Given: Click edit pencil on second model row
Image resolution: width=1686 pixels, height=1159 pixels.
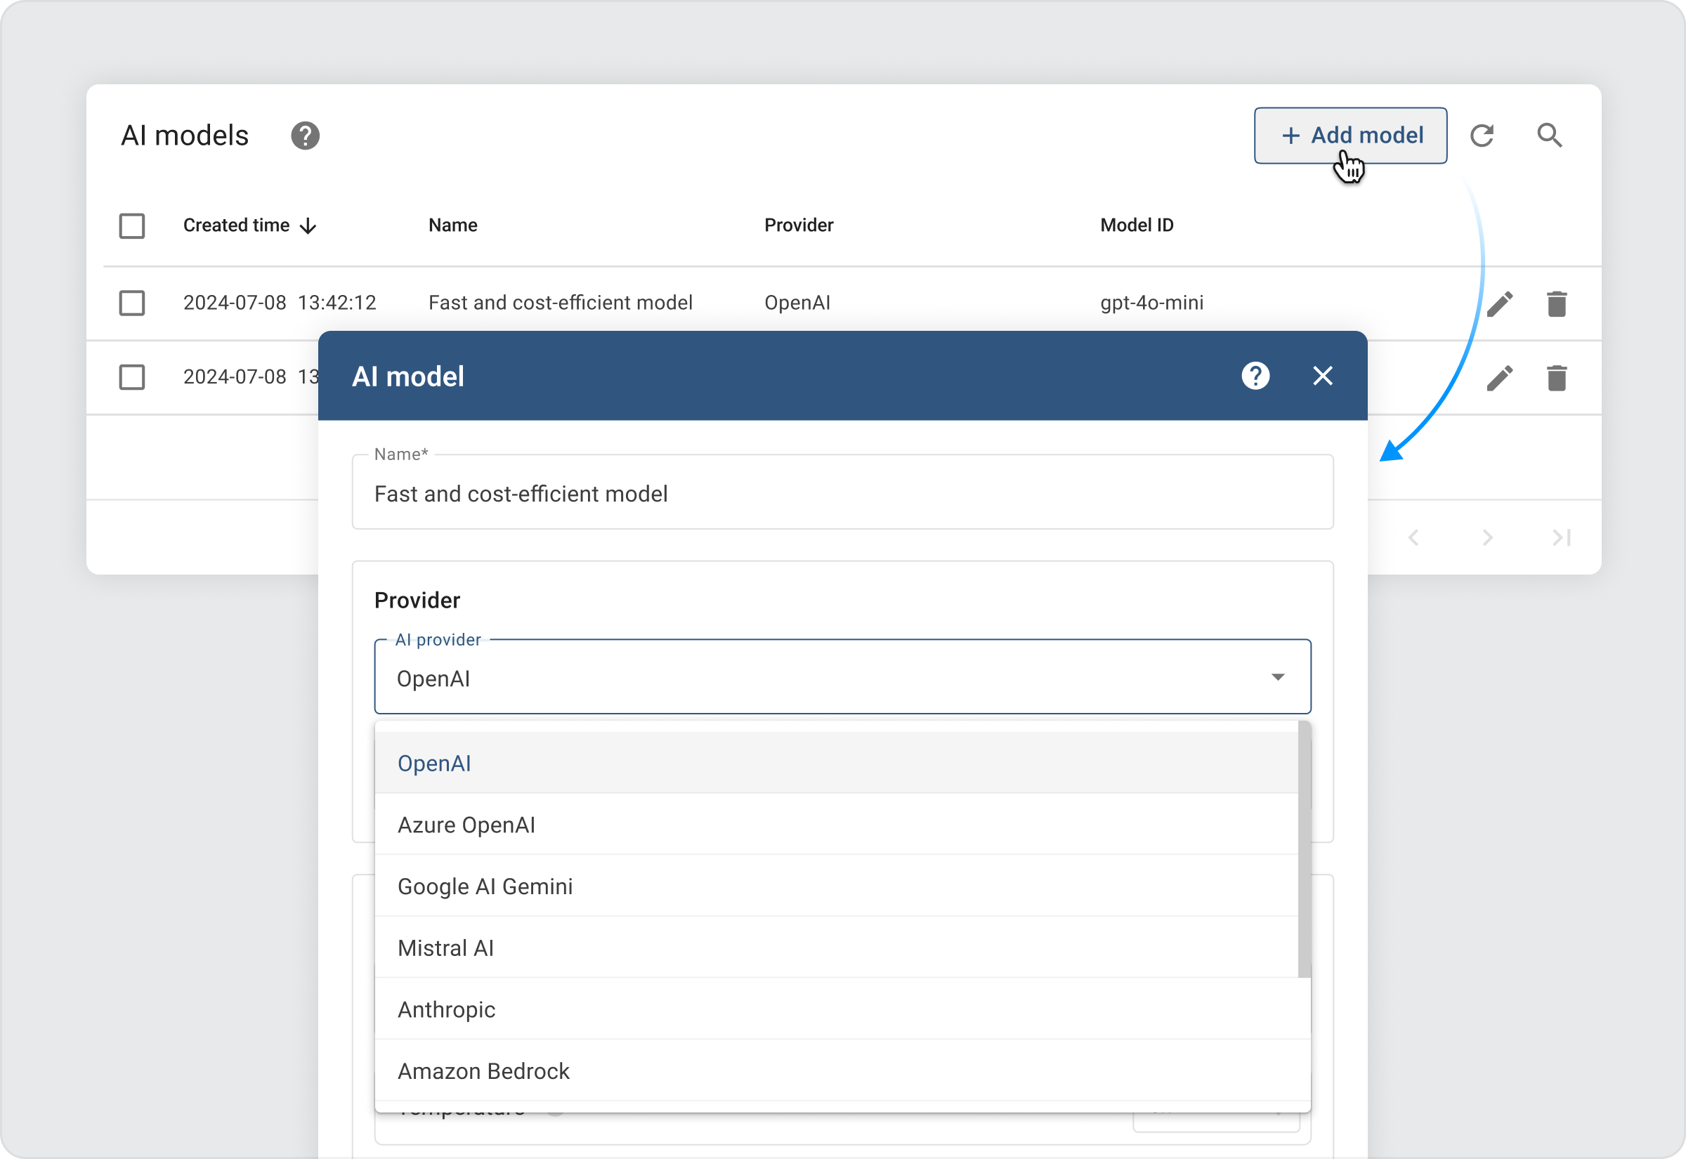Looking at the screenshot, I should [1499, 378].
